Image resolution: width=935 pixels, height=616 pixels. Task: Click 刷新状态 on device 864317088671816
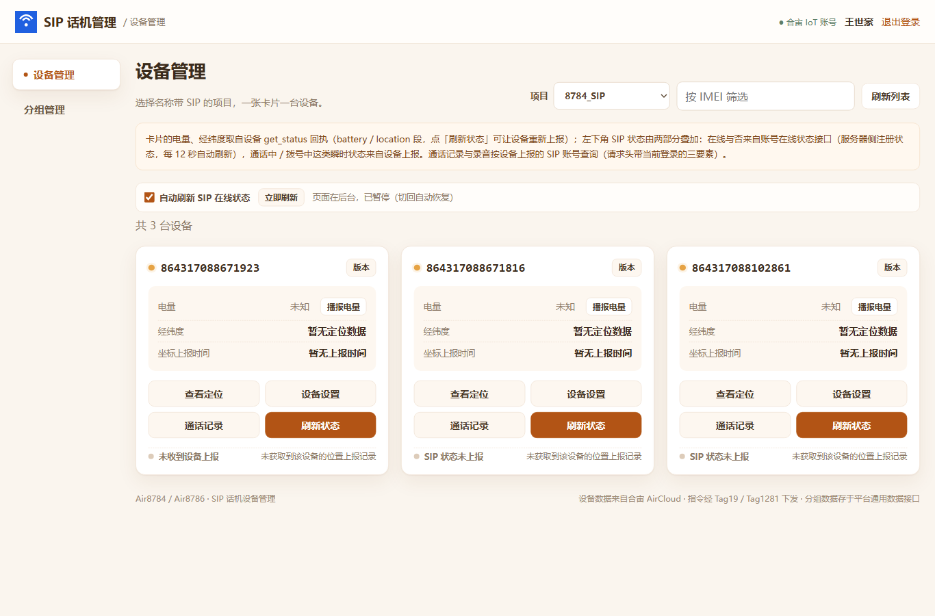click(586, 425)
